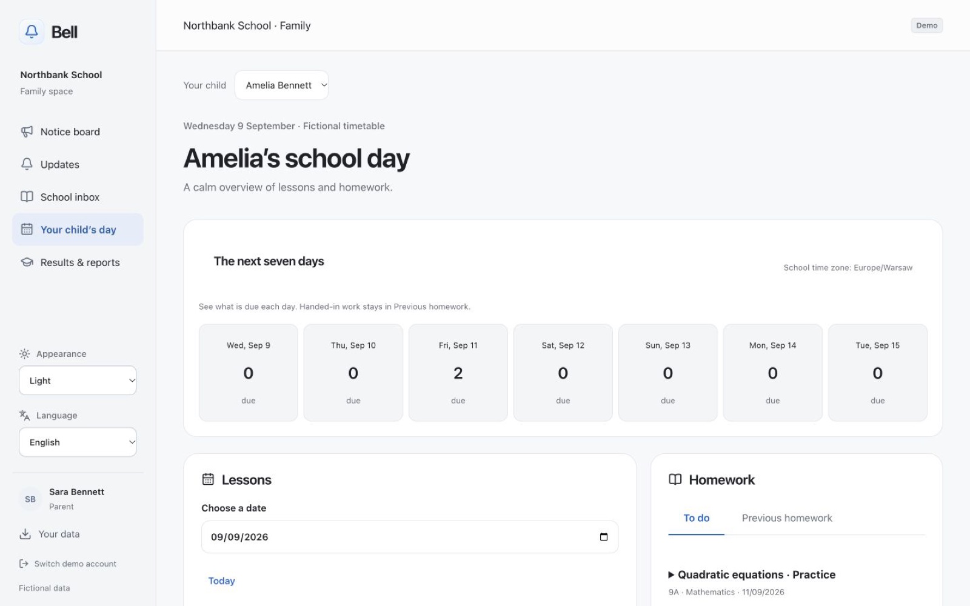Switch to the To do tab
970x606 pixels.
pyautogui.click(x=696, y=518)
